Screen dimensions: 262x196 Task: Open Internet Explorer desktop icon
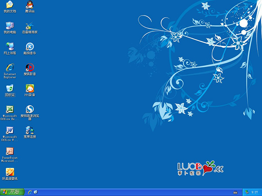point(9,67)
